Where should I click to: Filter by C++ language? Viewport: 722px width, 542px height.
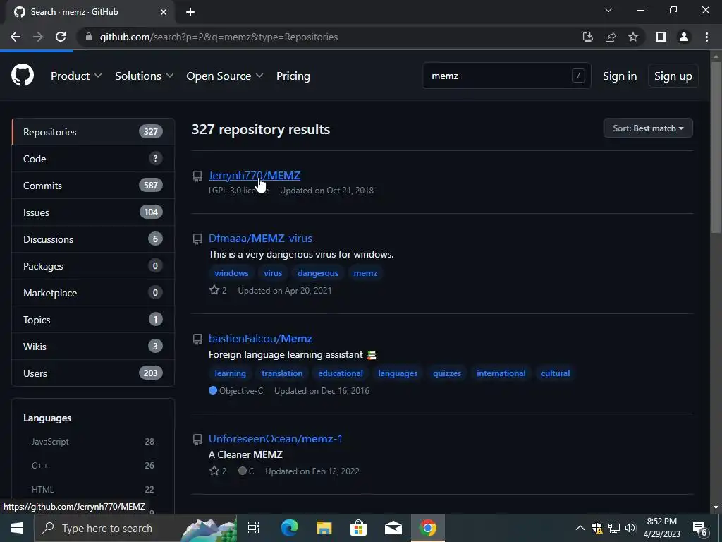click(x=93, y=466)
